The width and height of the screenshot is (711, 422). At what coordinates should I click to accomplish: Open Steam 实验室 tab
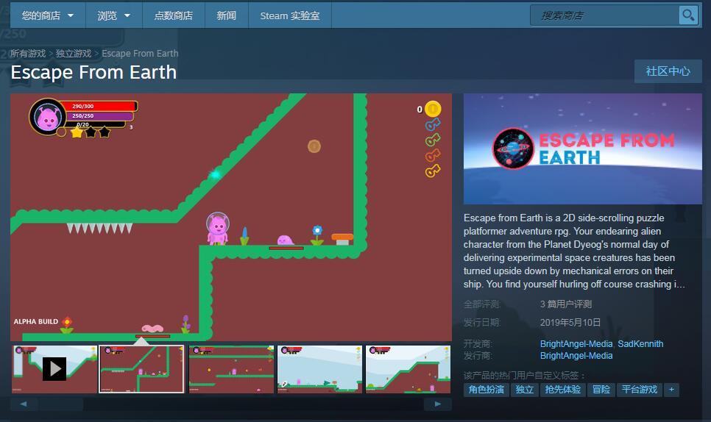click(290, 15)
